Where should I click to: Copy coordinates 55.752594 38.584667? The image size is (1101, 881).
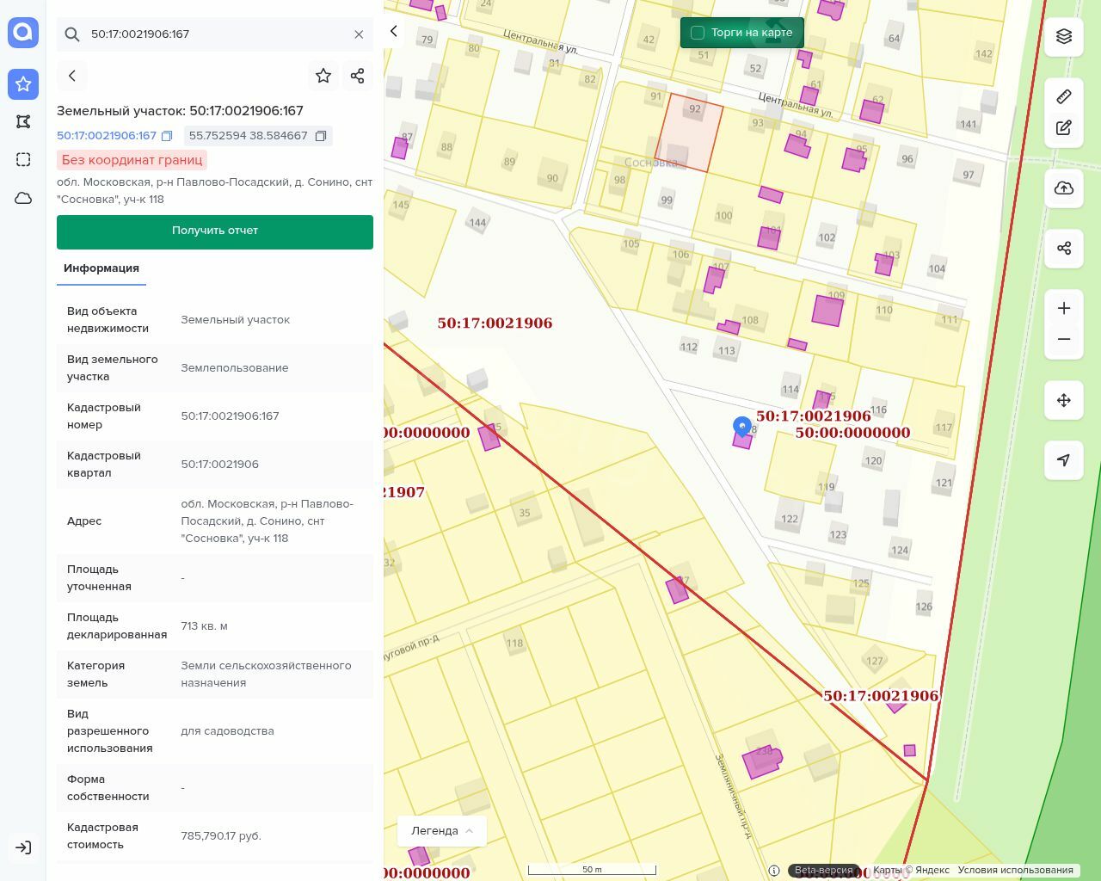(321, 136)
